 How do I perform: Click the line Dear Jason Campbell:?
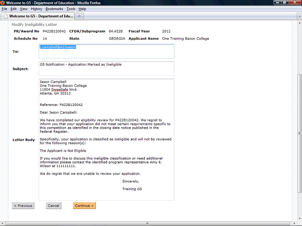point(59,113)
